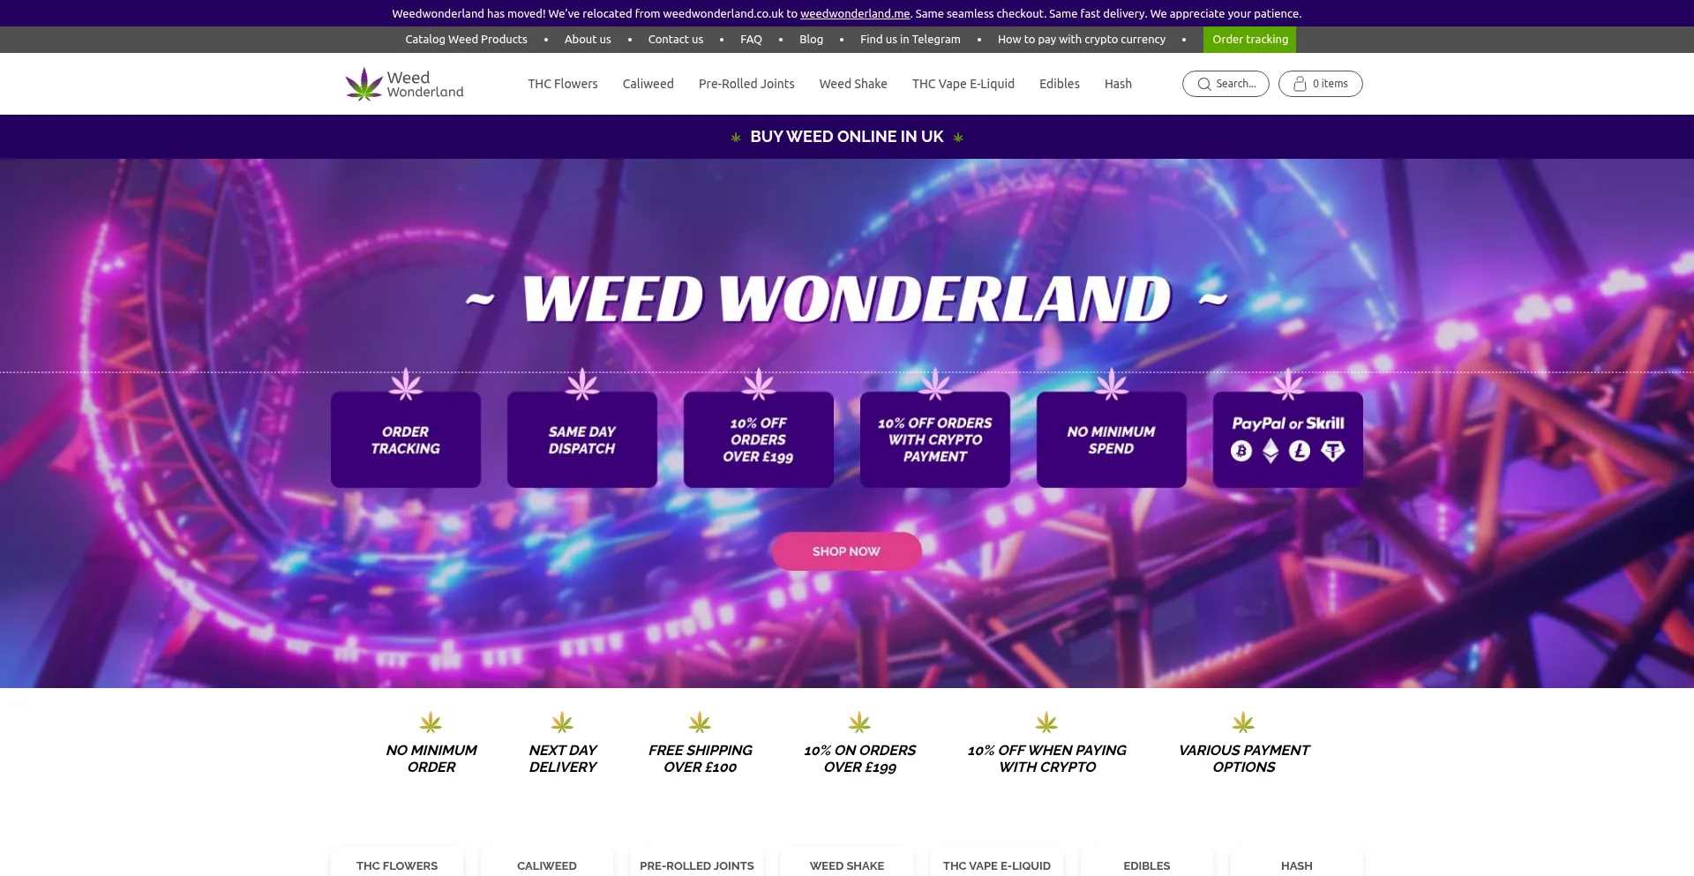Select the Ethereum icon on the payment banner
The width and height of the screenshot is (1694, 876).
[1270, 450]
